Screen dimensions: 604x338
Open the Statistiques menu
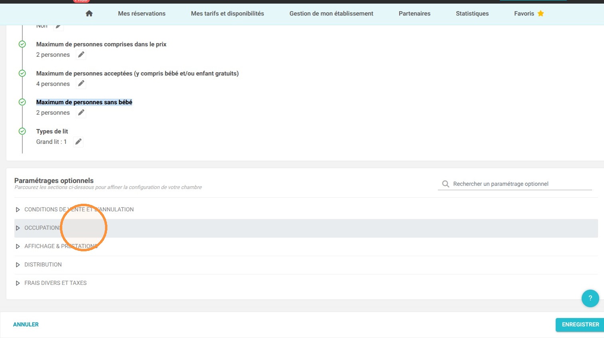coord(472,14)
